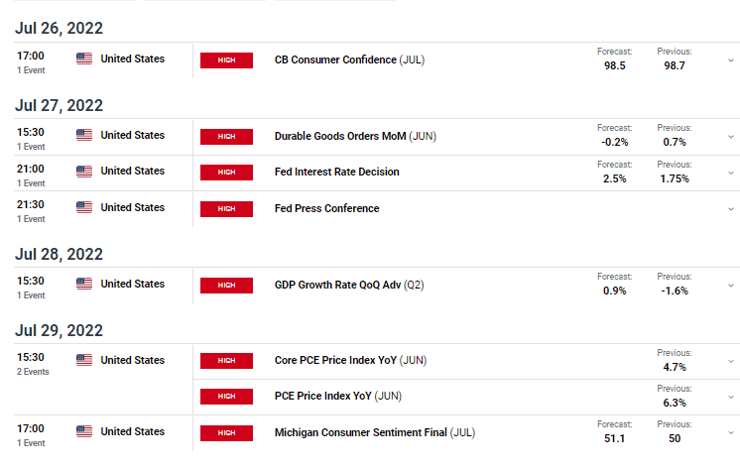Click the US flag for Fed Interest Rate Decision
This screenshot has height=468, width=740.
pos(84,171)
